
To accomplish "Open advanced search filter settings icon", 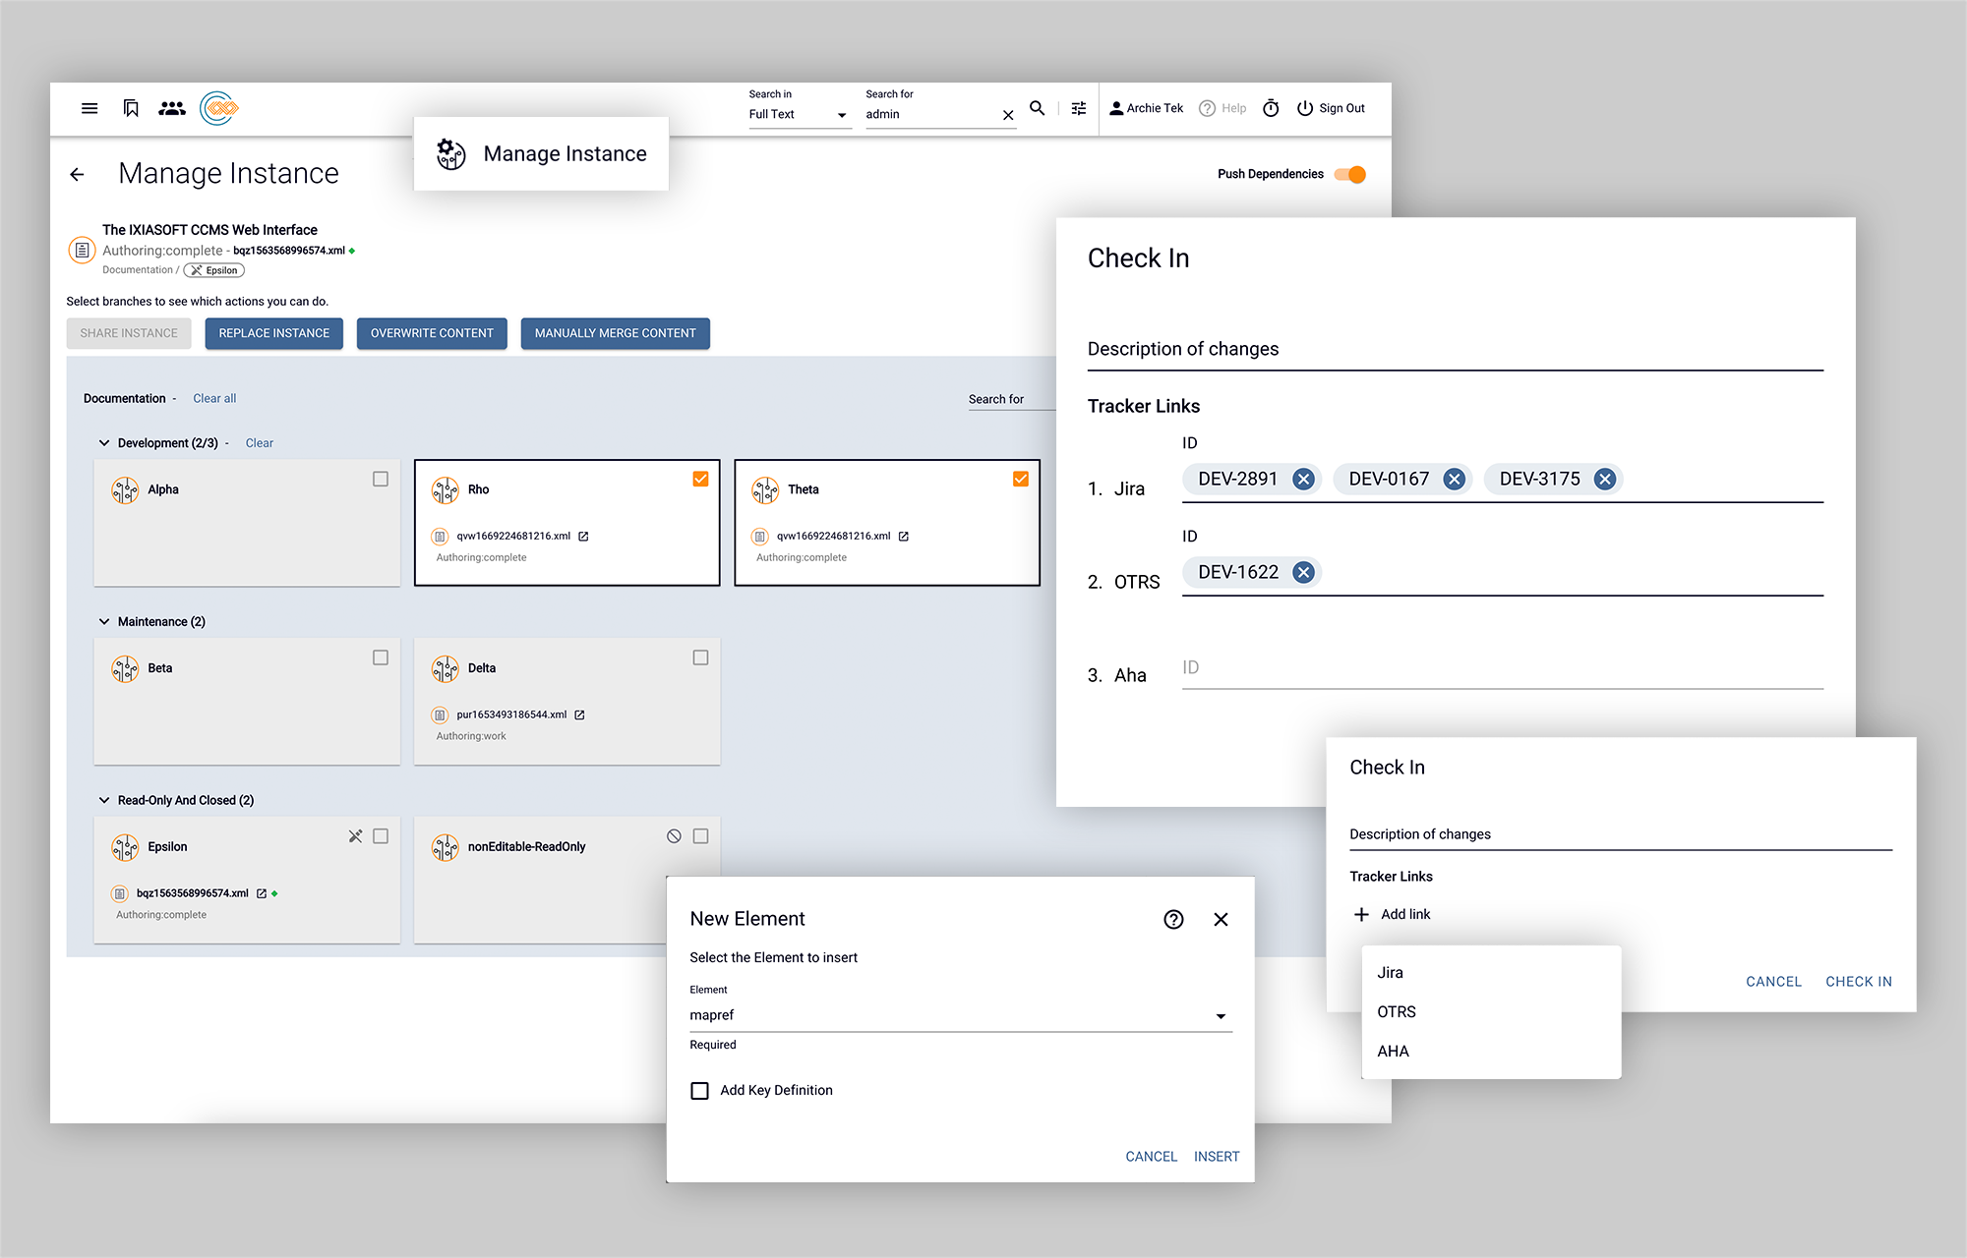I will click(1079, 108).
